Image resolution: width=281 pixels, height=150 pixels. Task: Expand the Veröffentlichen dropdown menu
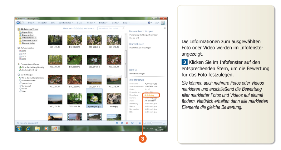(66, 23)
